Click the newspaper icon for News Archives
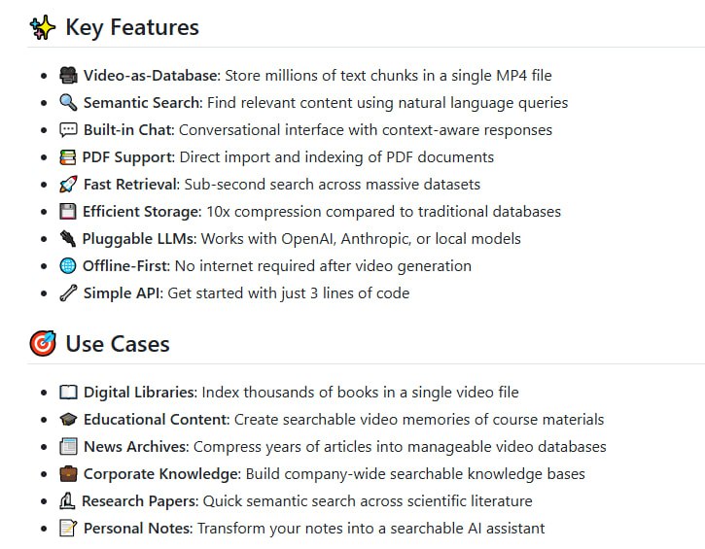The image size is (705, 549). pos(68,447)
